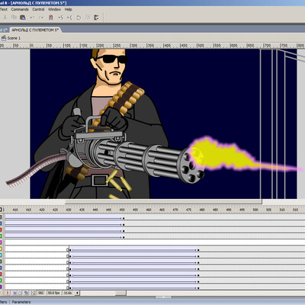Click frame 450 on the timeline ruler
305x305 pixels.
[x=122, y=210]
